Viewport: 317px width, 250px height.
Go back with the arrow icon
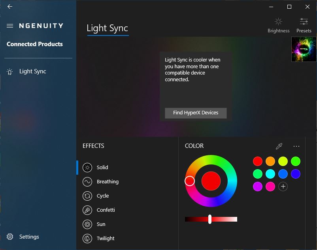(x=10, y=7)
